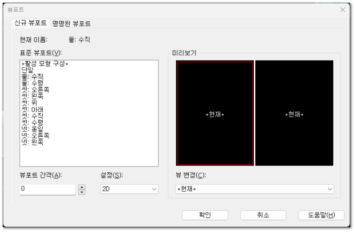Increase viewport spacing with up arrow
The height and width of the screenshot is (232, 355).
click(82, 187)
